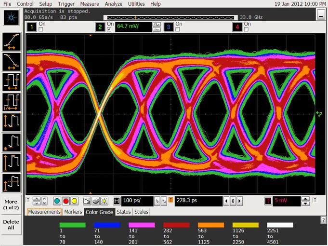This screenshot has height=246, width=328.
Task: Click the Delete All button
Action: click(11, 225)
